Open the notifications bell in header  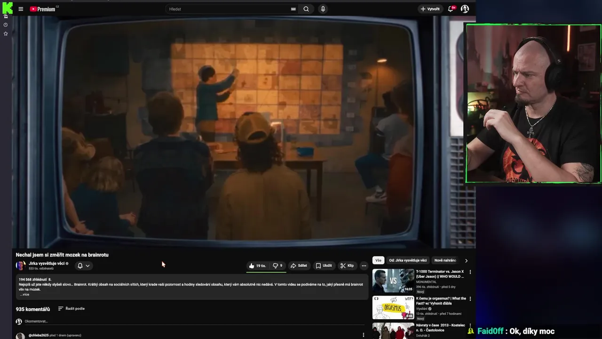[451, 9]
